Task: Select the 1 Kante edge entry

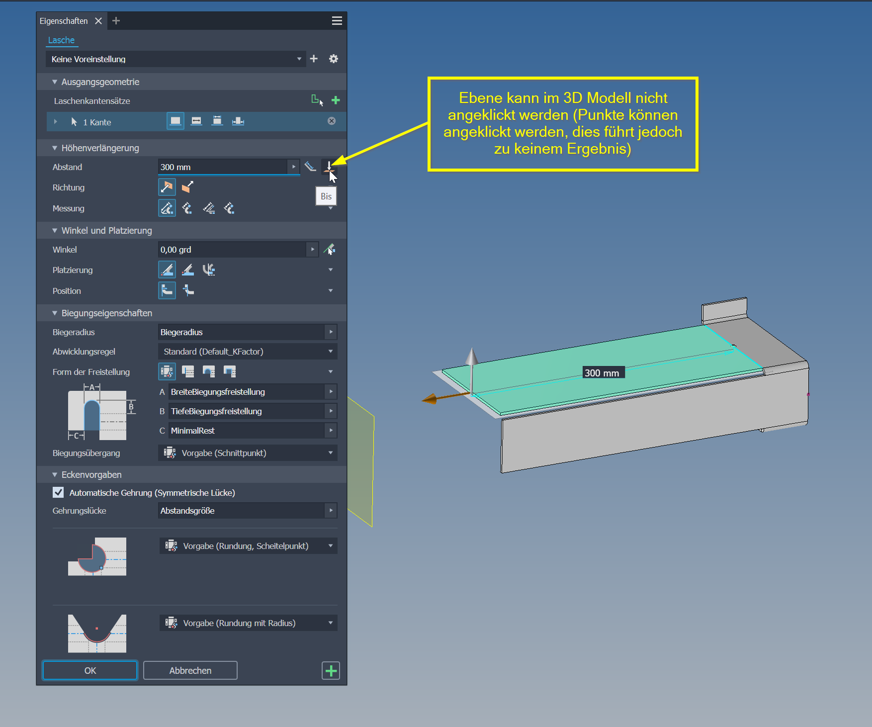Action: tap(97, 122)
